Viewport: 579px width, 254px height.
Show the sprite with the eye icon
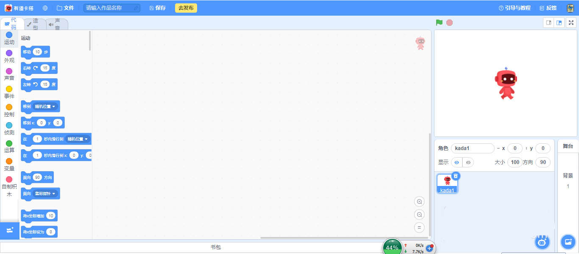point(457,162)
